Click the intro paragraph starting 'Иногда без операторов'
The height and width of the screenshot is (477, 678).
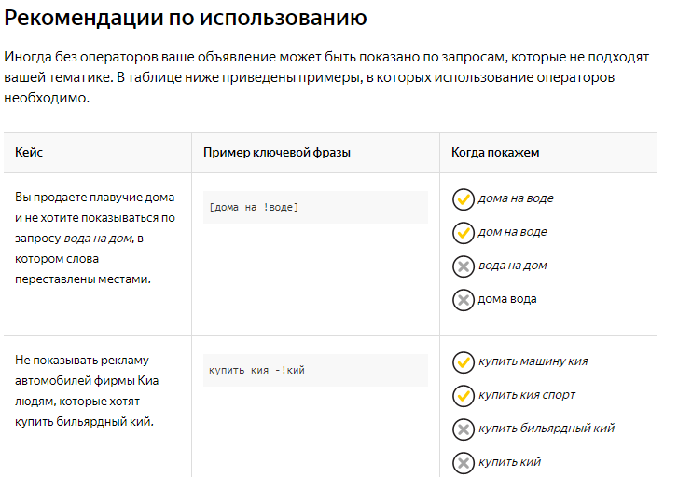coord(326,77)
